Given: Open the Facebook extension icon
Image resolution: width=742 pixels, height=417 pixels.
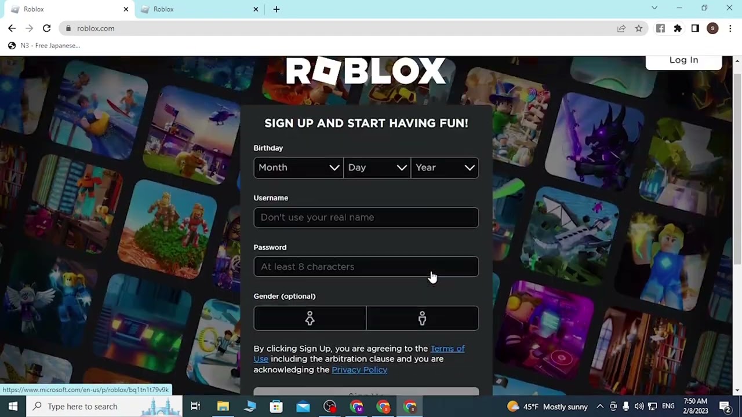Looking at the screenshot, I should coord(660,28).
